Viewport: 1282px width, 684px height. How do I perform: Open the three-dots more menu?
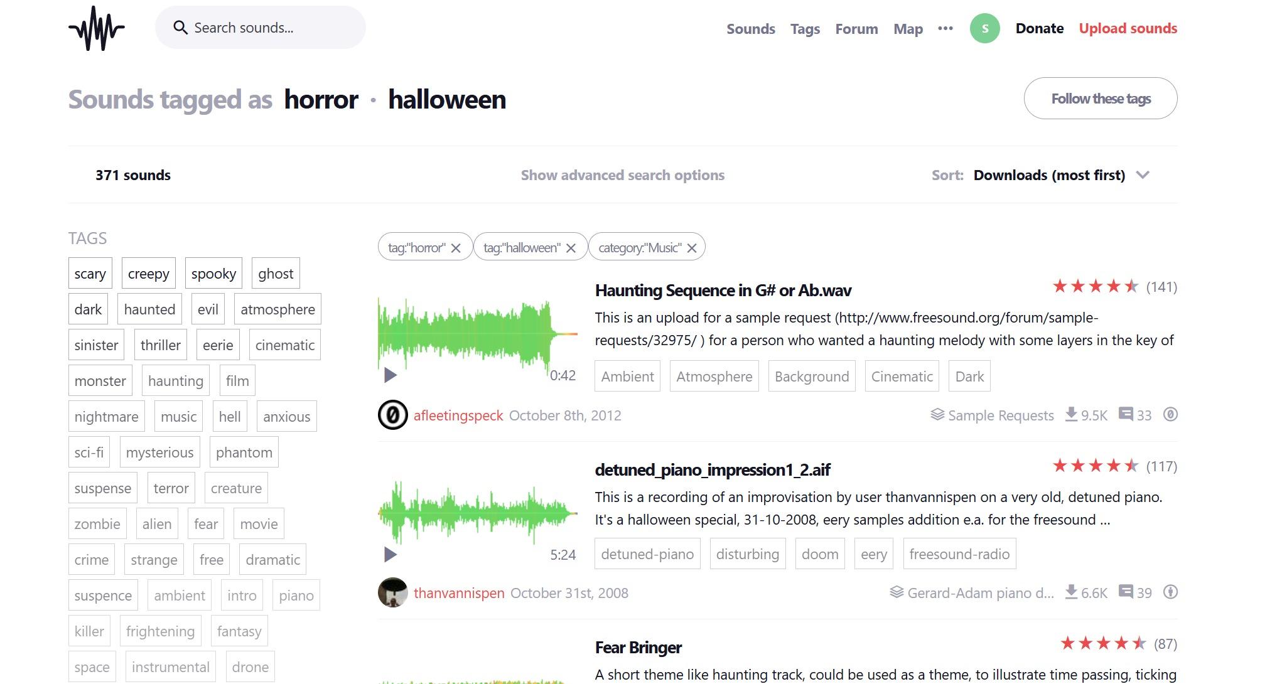coord(945,28)
